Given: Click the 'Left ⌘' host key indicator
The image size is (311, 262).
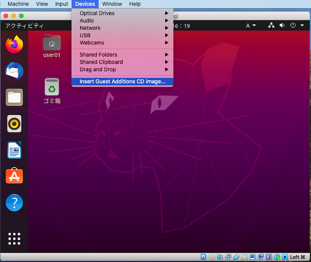Looking at the screenshot, I should click(x=297, y=257).
